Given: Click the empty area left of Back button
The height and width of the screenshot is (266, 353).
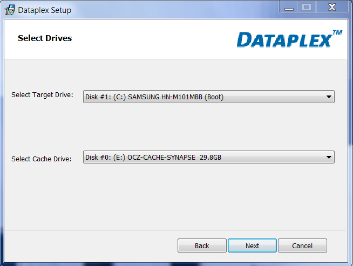Looking at the screenshot, I should click(x=92, y=245).
